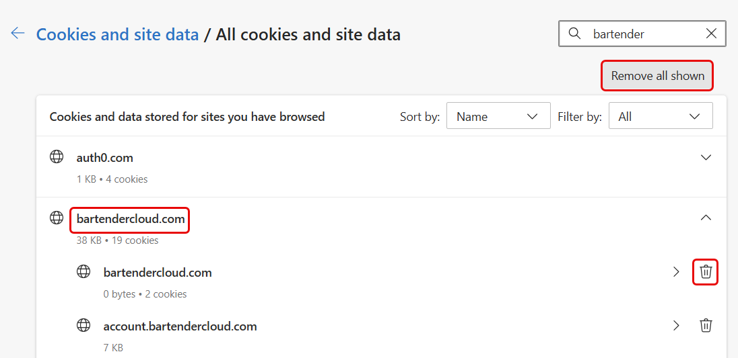The image size is (738, 358).
Task: Click the Remove all shown button
Action: (657, 75)
